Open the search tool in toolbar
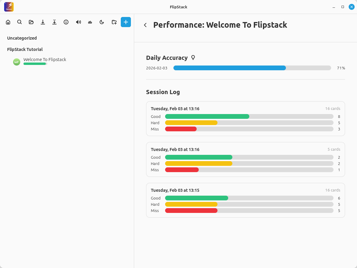The image size is (357, 268). click(20, 22)
